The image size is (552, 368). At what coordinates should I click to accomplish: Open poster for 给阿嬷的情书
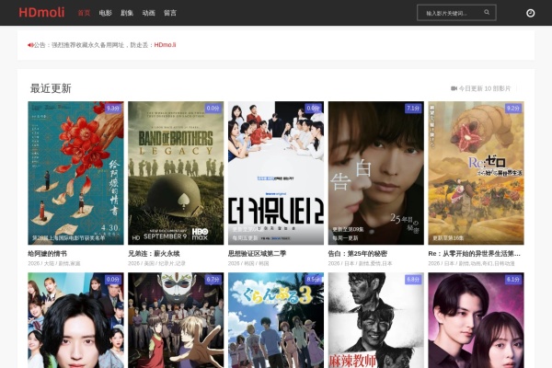[75, 173]
